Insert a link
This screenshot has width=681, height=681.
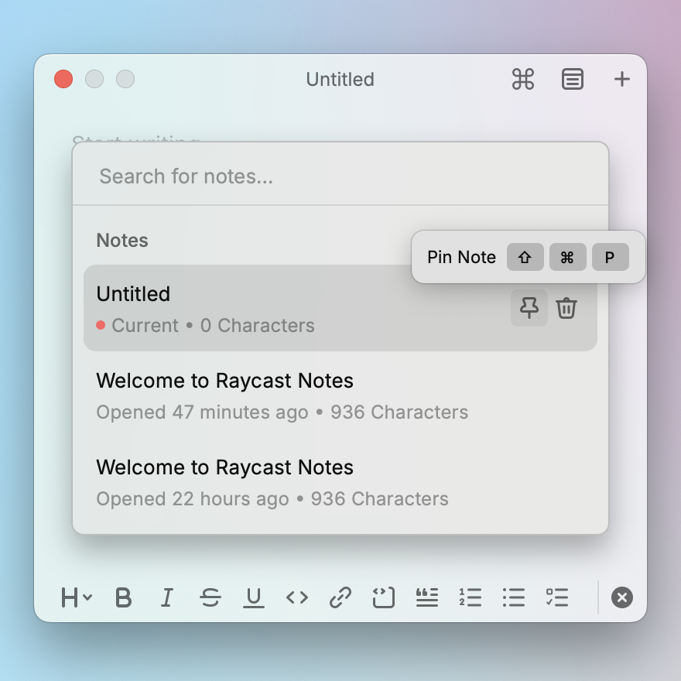point(340,597)
